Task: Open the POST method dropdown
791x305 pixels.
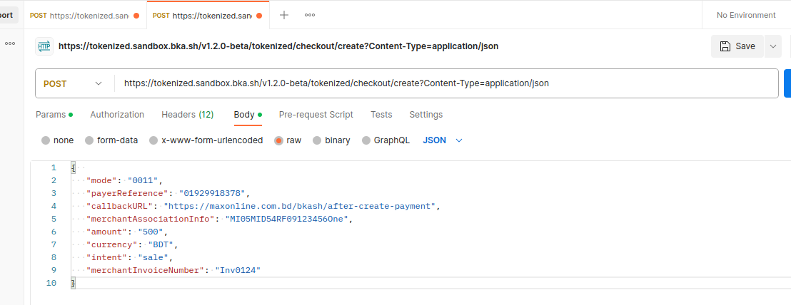Action: (x=74, y=83)
